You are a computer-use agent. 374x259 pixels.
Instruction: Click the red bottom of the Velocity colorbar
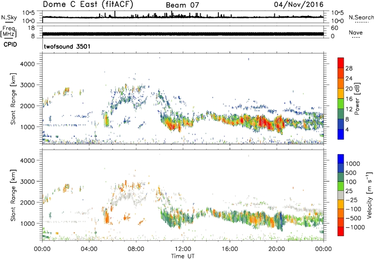point(341,231)
